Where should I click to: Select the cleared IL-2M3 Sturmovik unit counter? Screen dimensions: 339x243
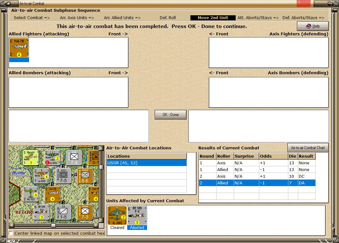tap(117, 216)
